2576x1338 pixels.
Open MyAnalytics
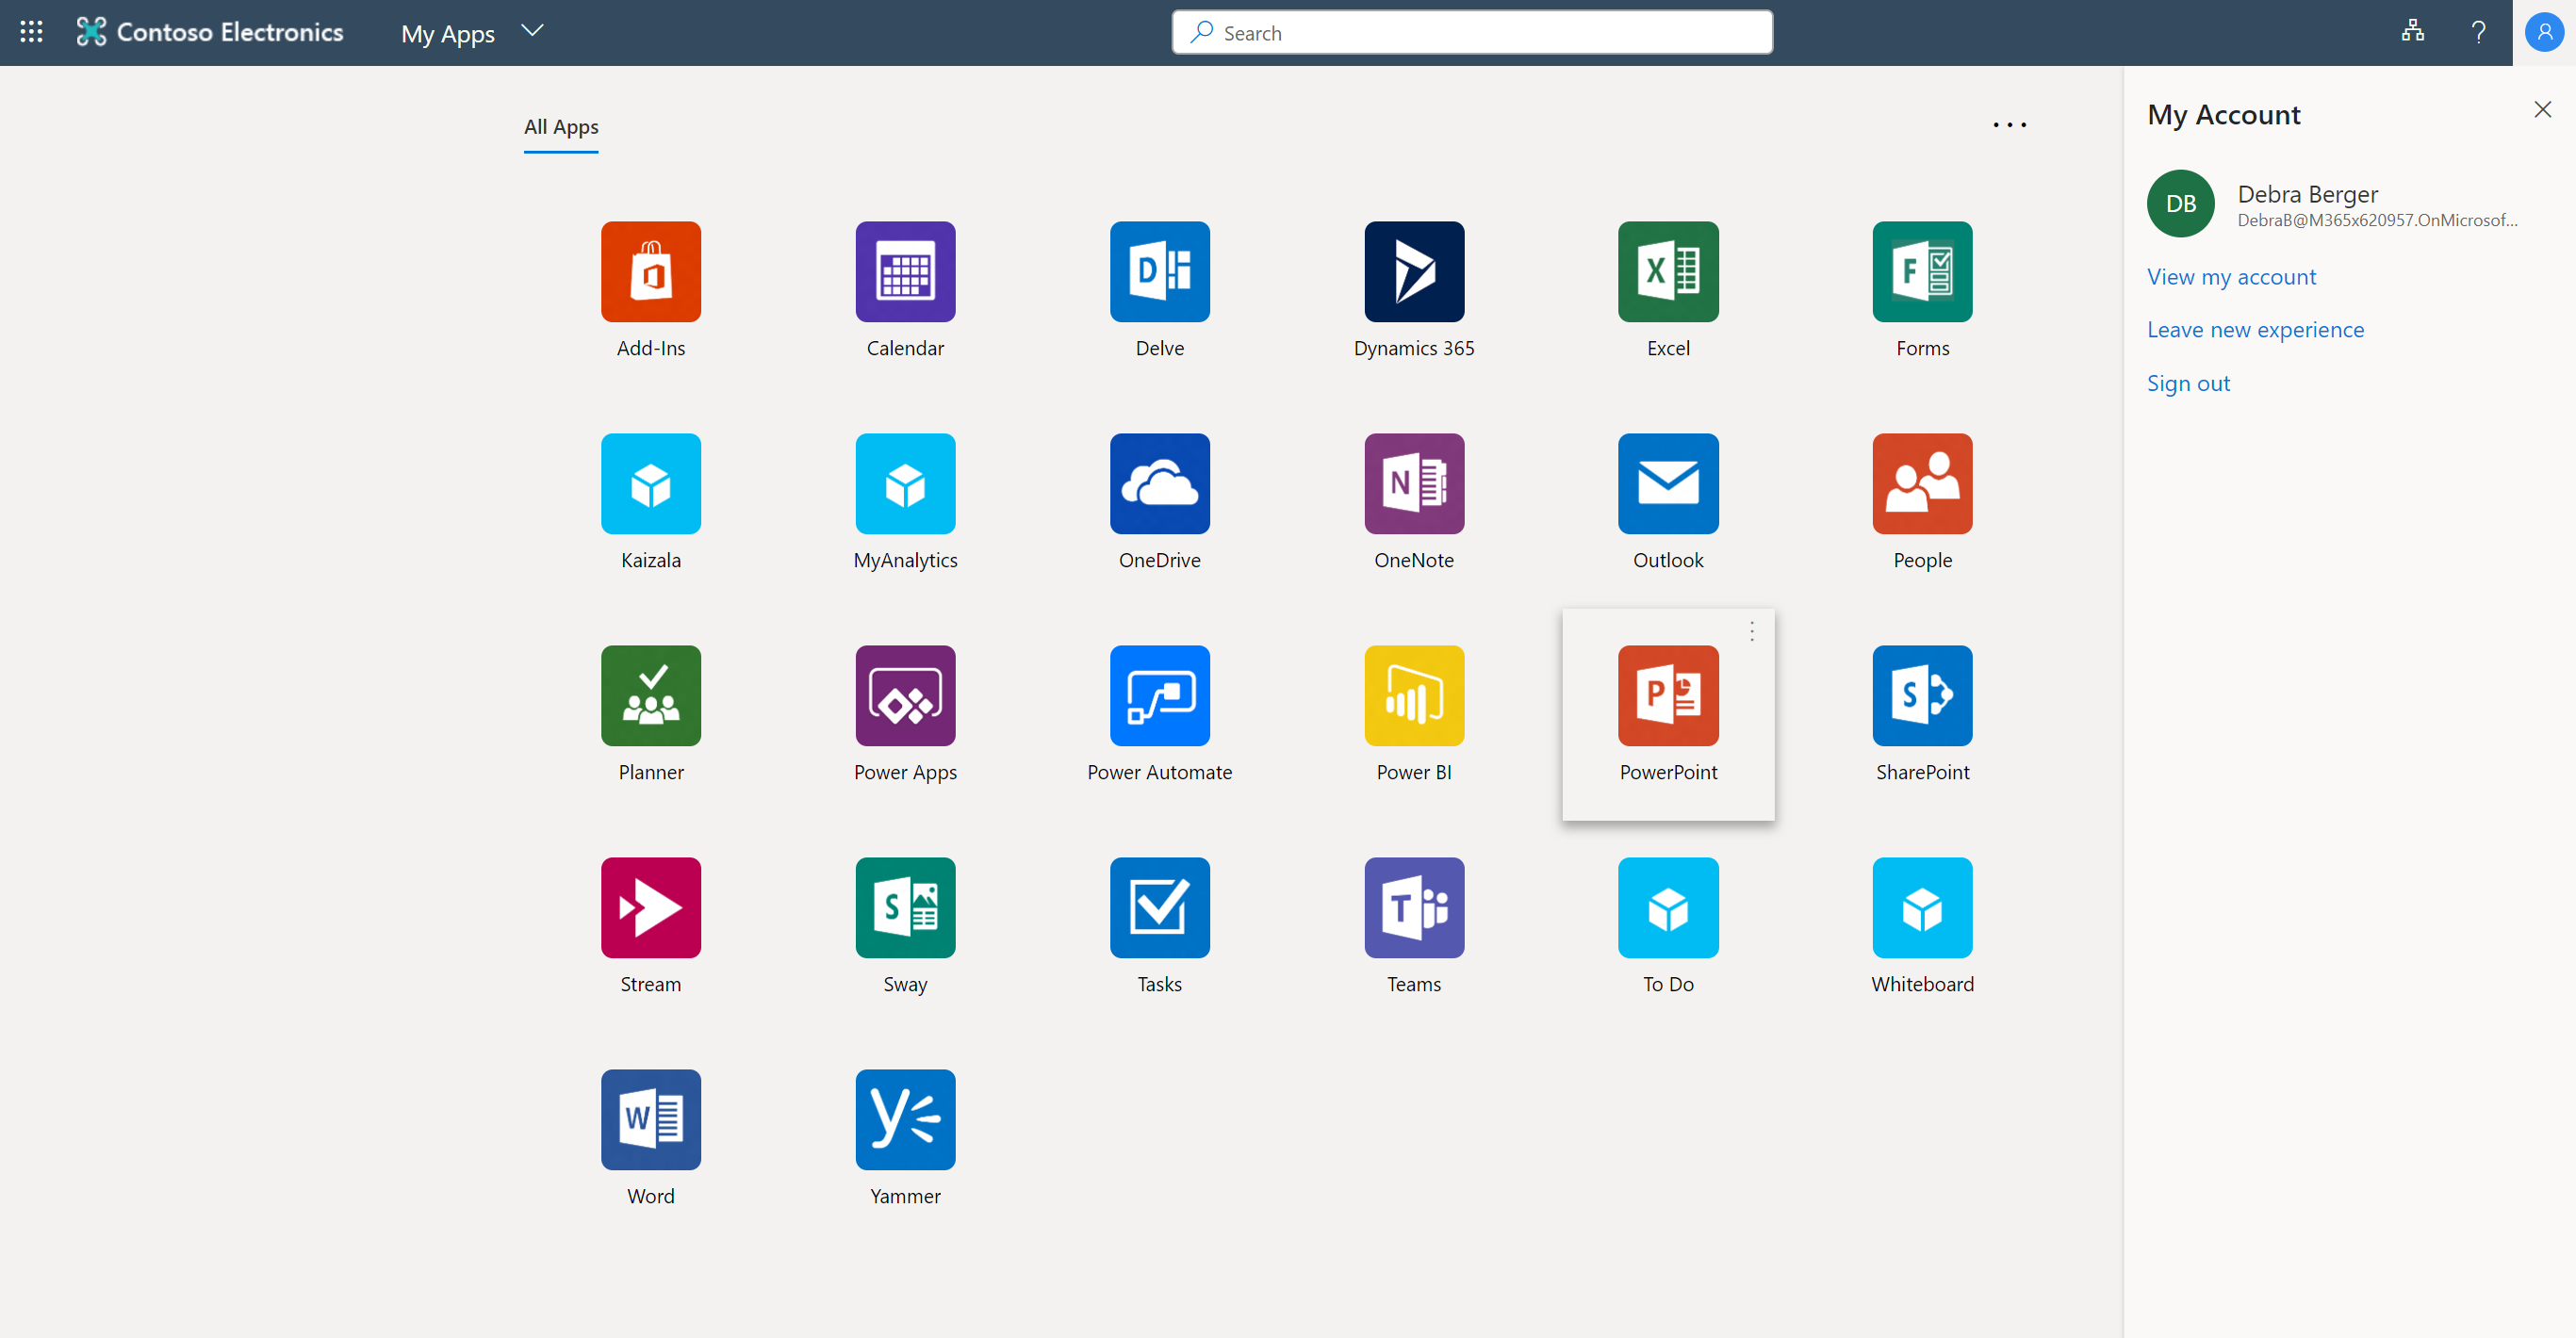(x=905, y=483)
